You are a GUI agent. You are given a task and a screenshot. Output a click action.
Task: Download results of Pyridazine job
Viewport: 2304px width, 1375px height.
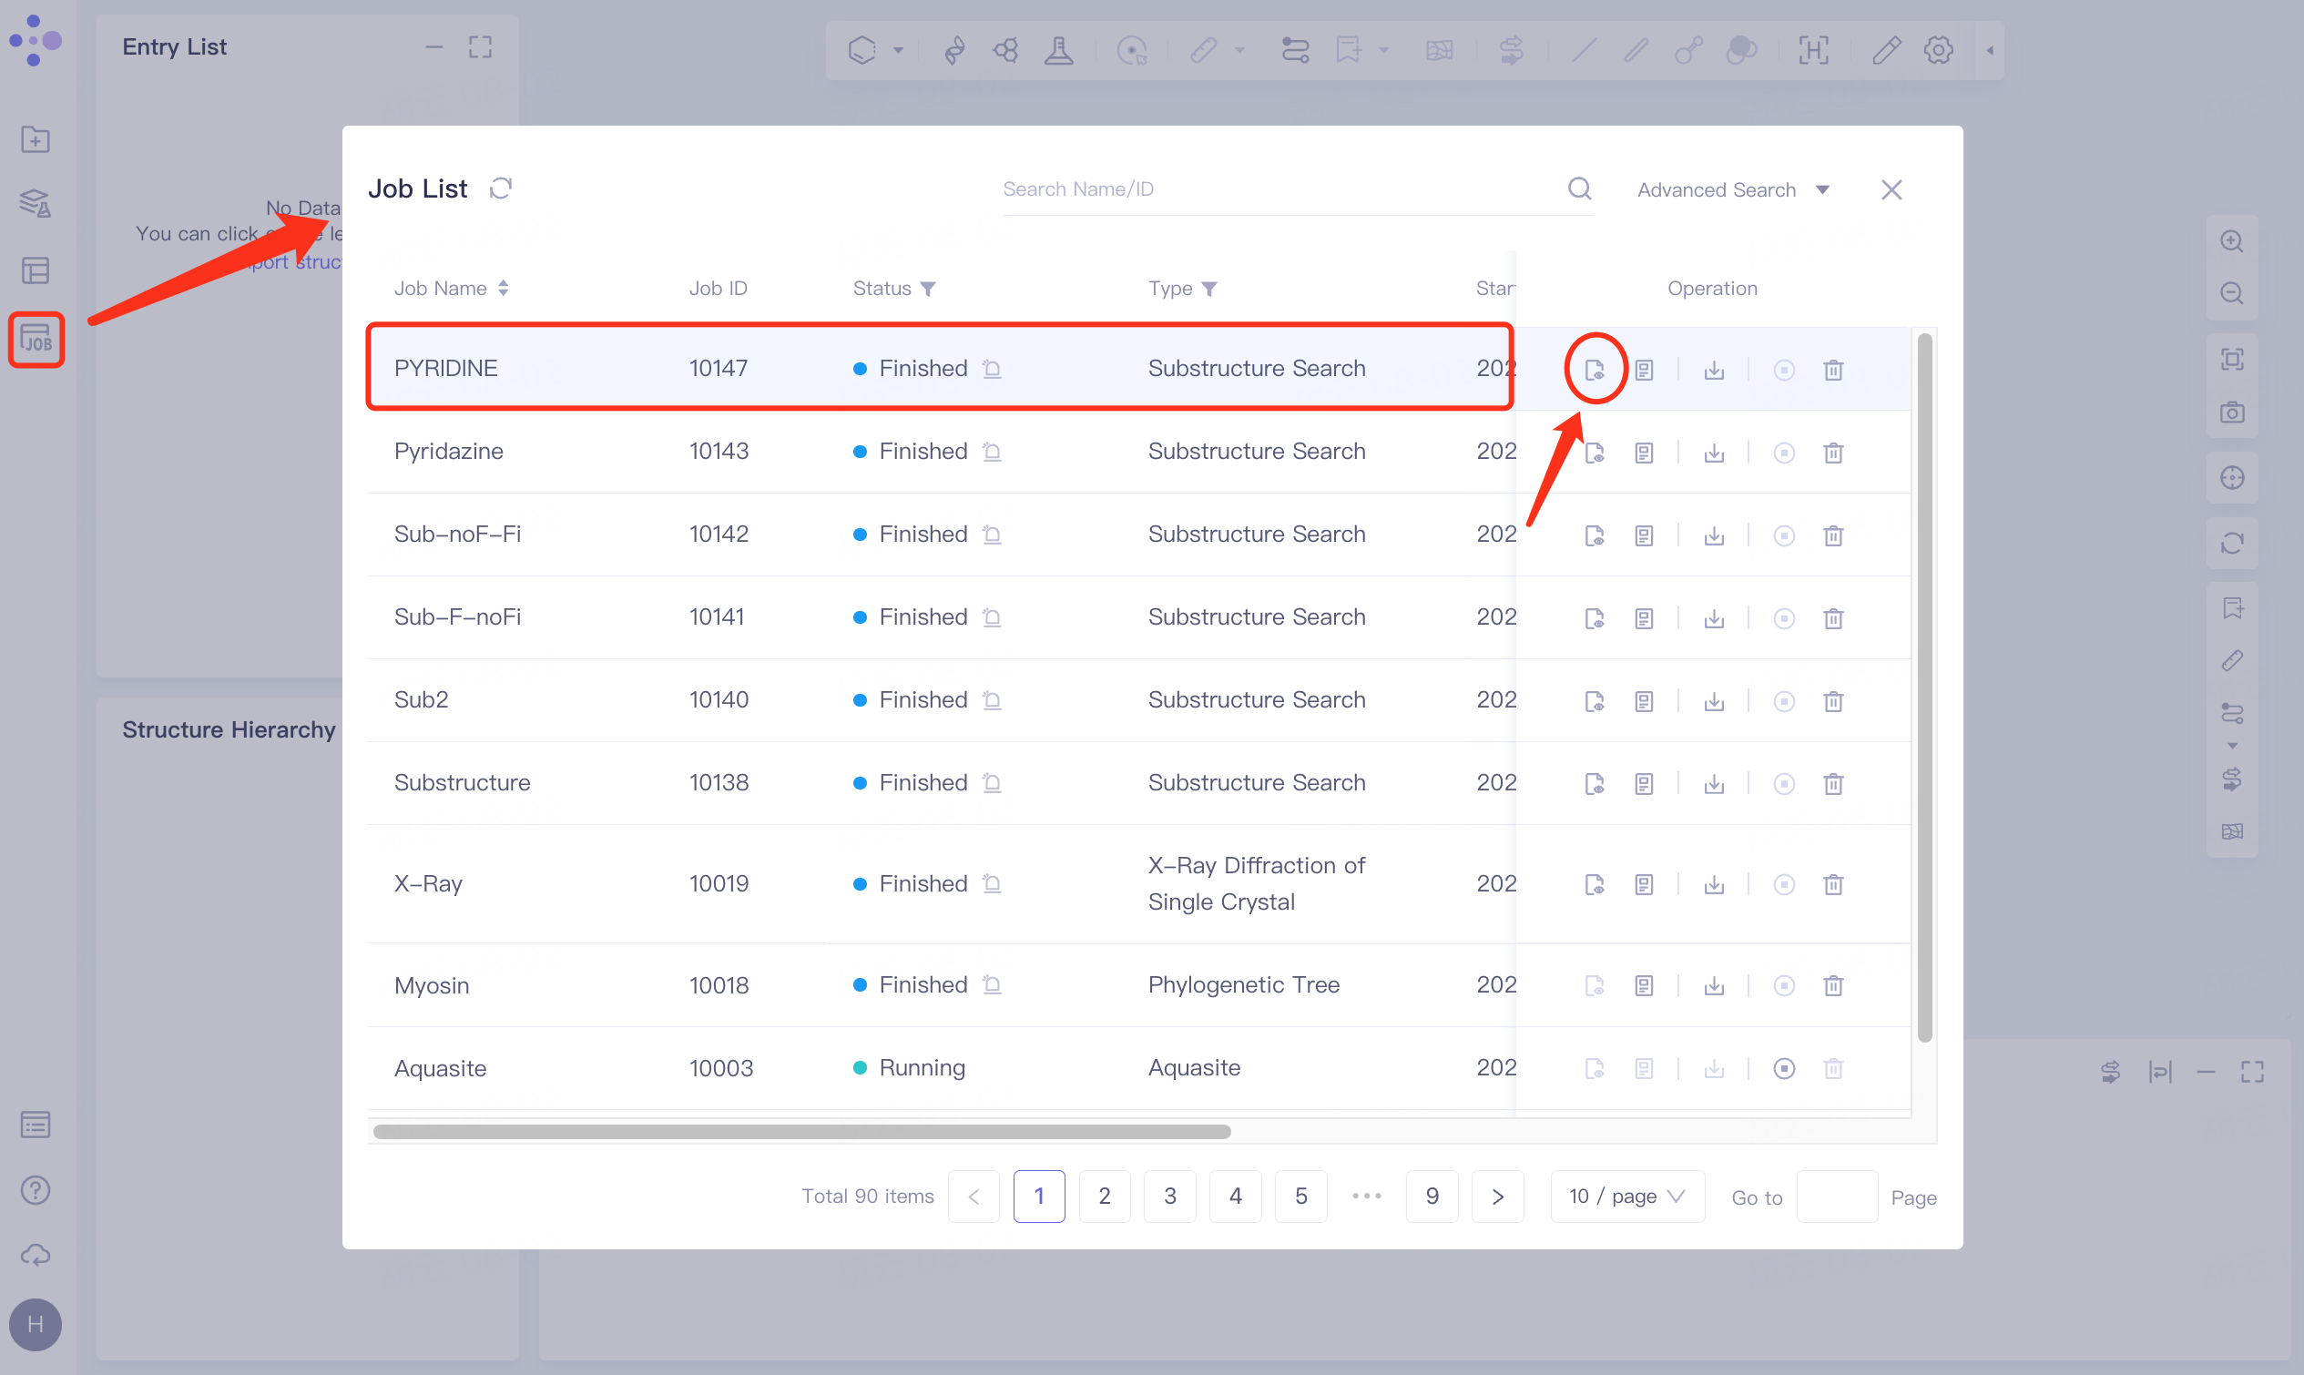pyautogui.click(x=1714, y=453)
